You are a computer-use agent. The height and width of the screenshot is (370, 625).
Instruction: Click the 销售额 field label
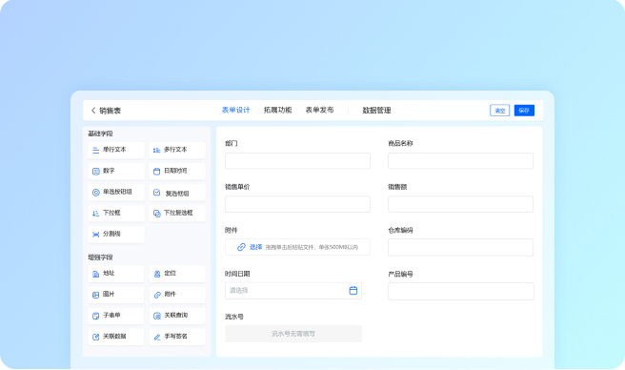pyautogui.click(x=397, y=187)
